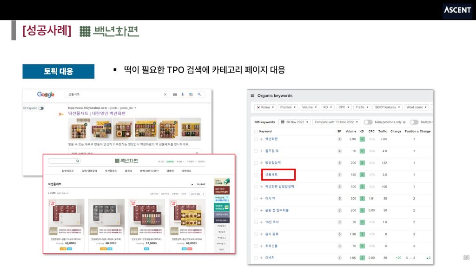
Task: Open the Position filter dropdown
Action: [288, 107]
